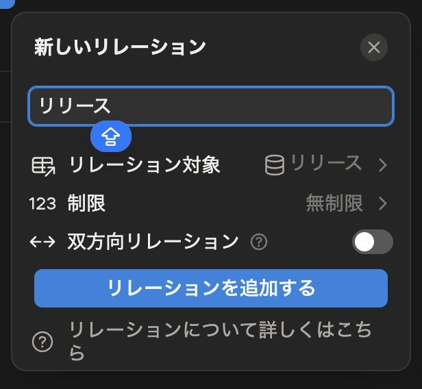
Task: Click the 123 number icon beside 制限
Action: click(42, 203)
